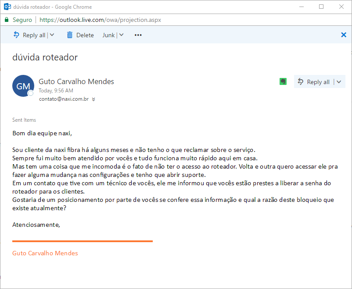
Task: Click the presence status circle on the avatar
Action: [x=31, y=93]
